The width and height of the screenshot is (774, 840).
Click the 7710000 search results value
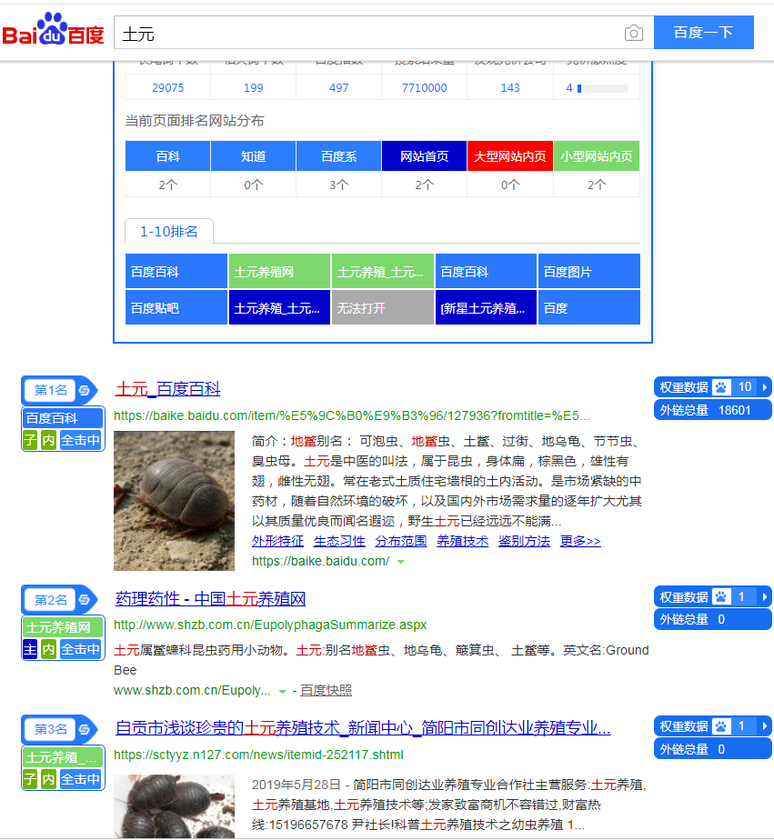[424, 88]
